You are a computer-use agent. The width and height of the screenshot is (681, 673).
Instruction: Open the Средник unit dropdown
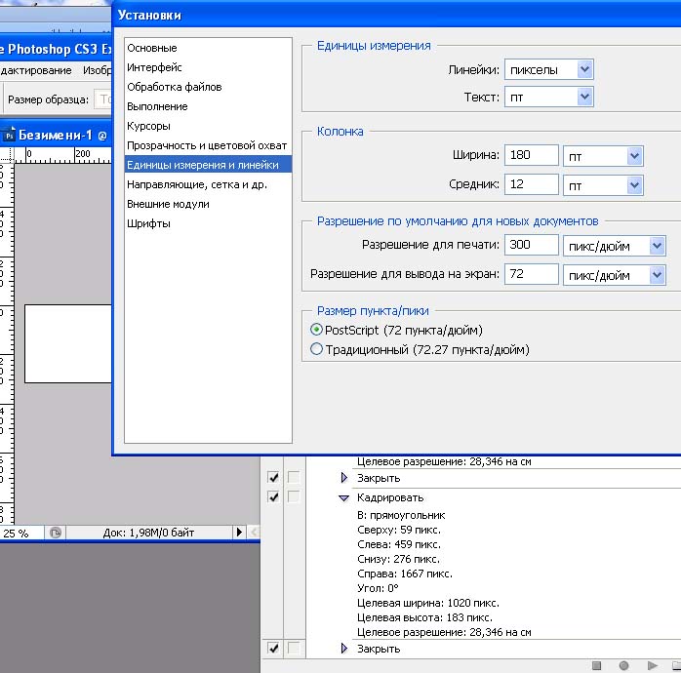coord(634,185)
